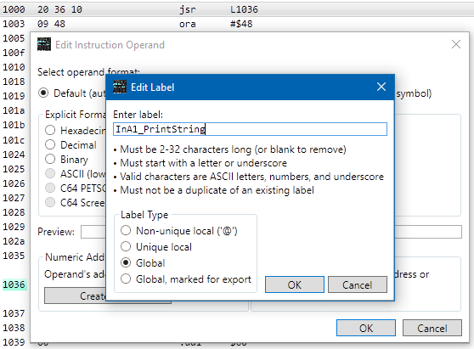Select Global, marked for export option

coord(126,279)
